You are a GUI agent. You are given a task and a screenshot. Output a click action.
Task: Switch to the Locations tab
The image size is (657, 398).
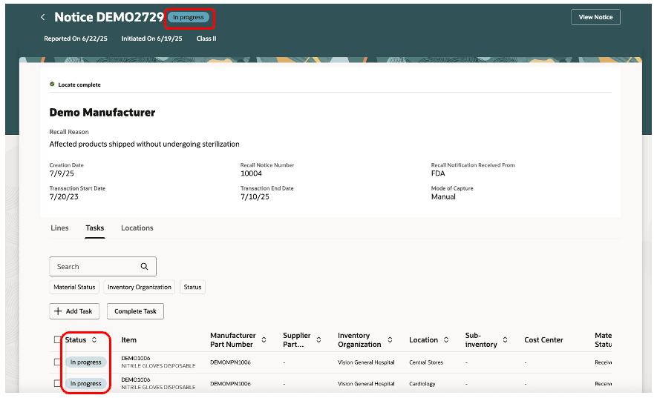(137, 228)
